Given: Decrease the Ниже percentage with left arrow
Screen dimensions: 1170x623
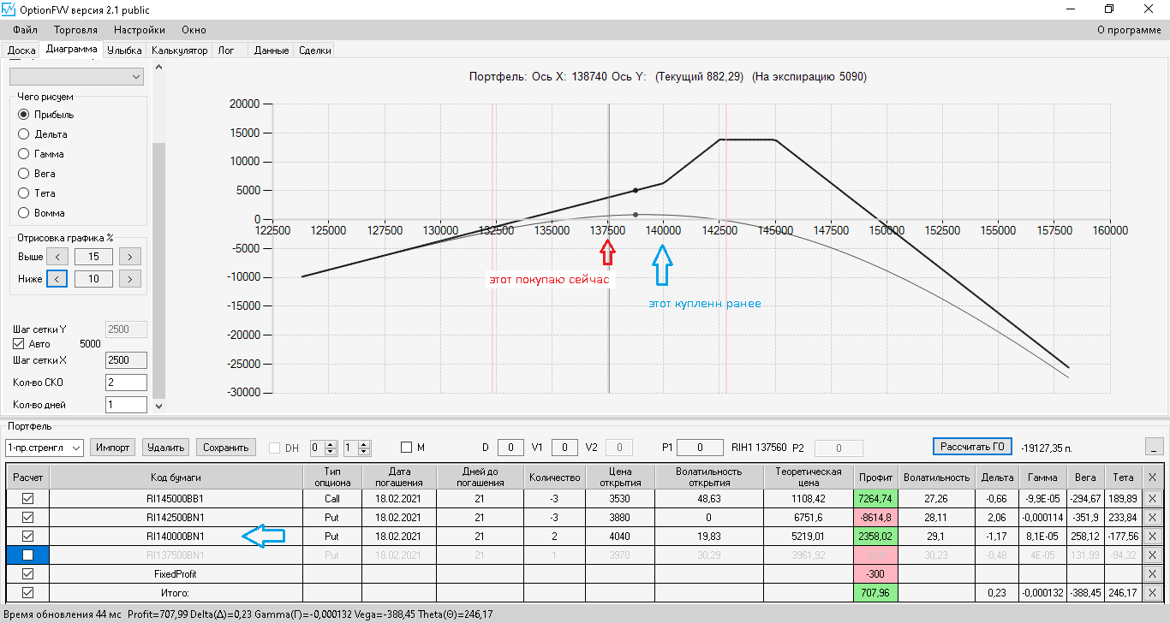Looking at the screenshot, I should [x=57, y=278].
